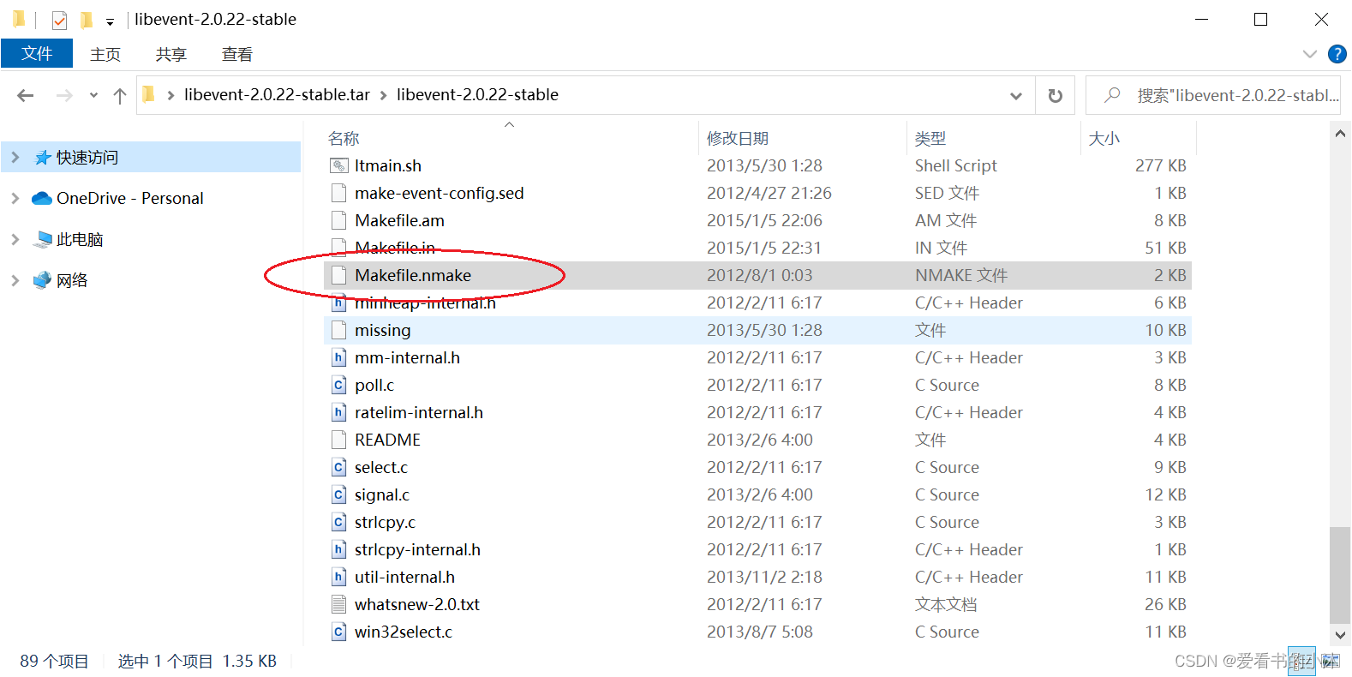This screenshot has height=677, width=1352.
Task: Click the file list scrollbar down arrow
Action: pos(1341,635)
